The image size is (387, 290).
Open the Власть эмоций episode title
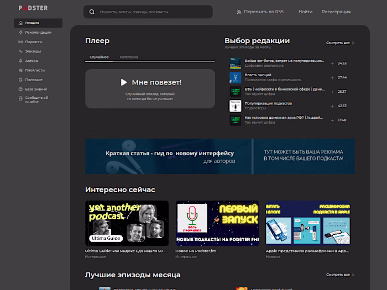pos(258,75)
